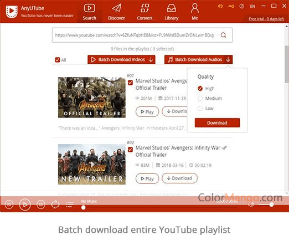Click the key activation icon
289x235 pixels.
click(x=231, y=7)
